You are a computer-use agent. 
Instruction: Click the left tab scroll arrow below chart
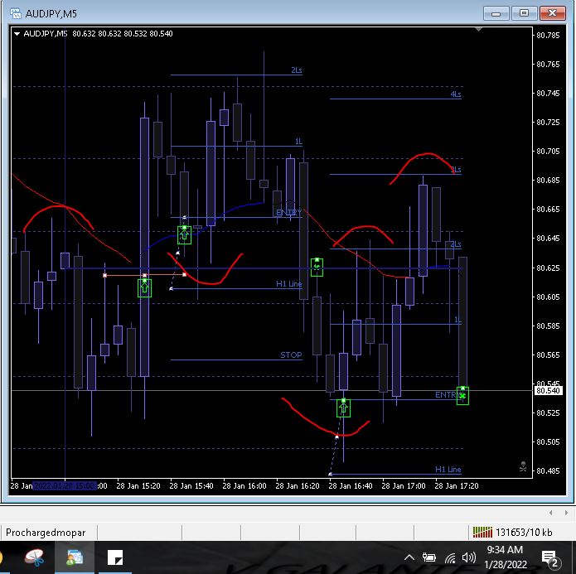pos(550,513)
